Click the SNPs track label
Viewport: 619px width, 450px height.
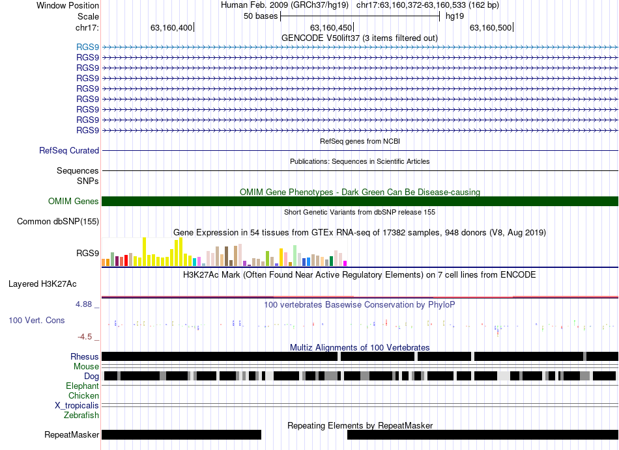click(x=88, y=181)
